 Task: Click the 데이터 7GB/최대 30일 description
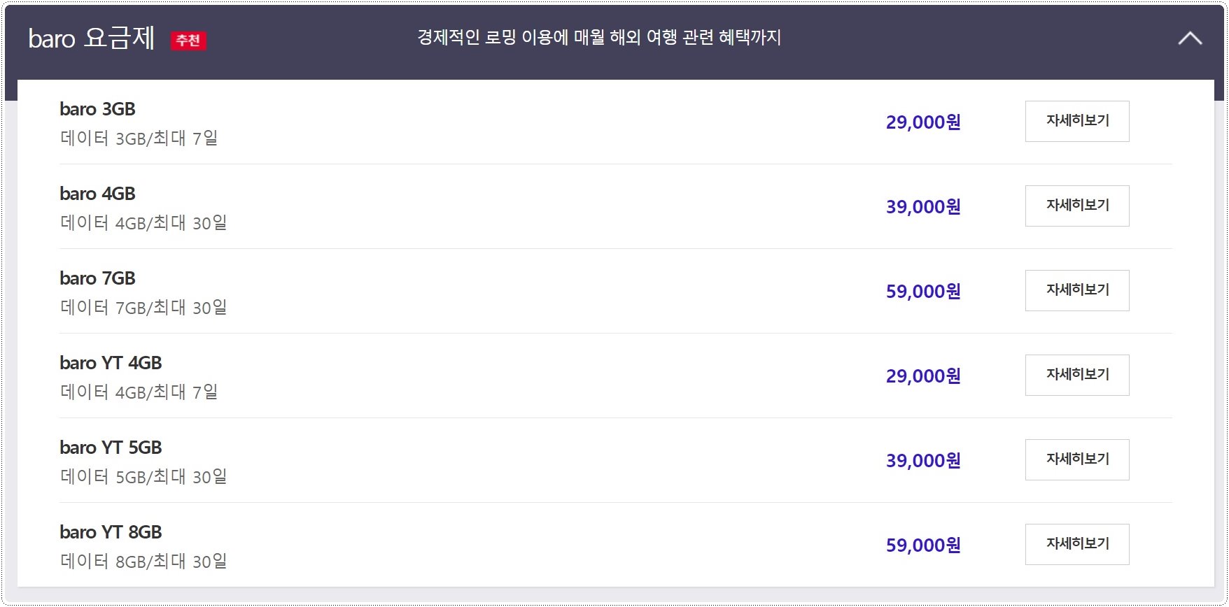pos(143,308)
